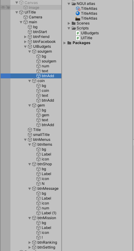Toggle the eye visibility on Image row
The image size is (134, 251).
point(3,7)
